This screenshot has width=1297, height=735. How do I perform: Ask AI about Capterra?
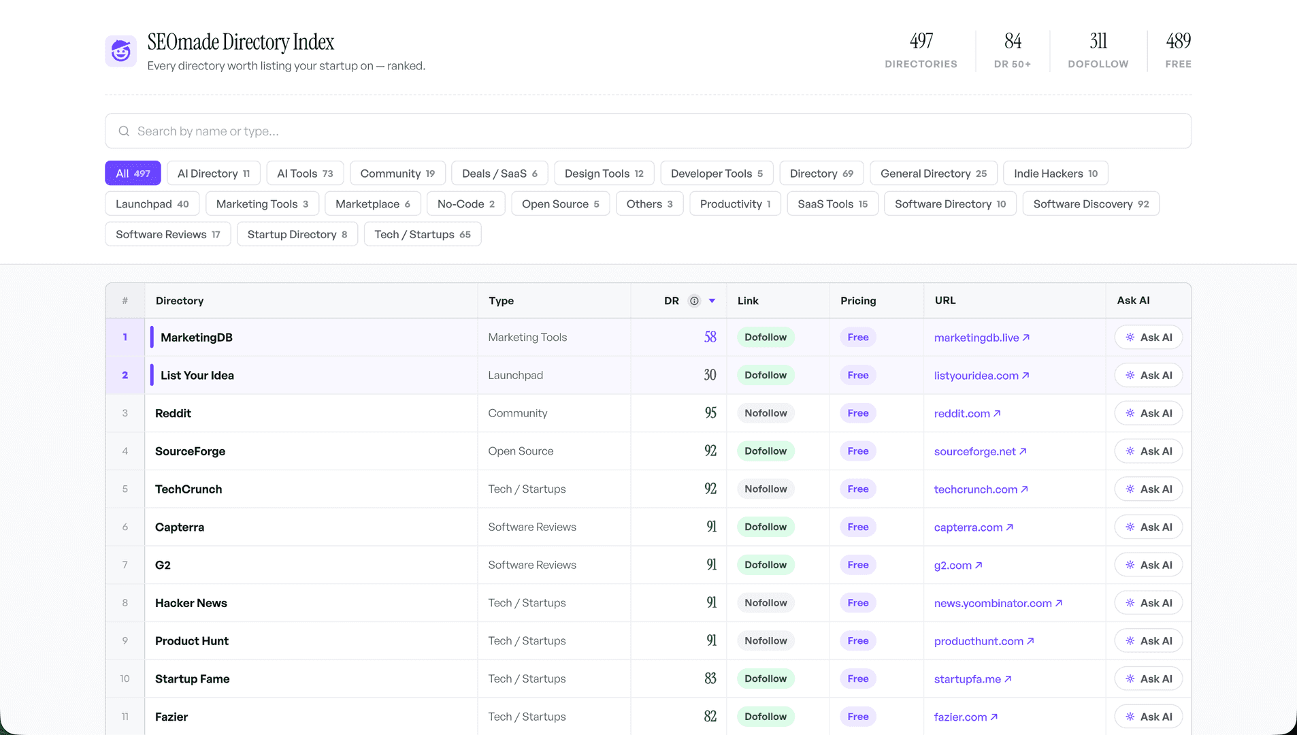pos(1149,527)
